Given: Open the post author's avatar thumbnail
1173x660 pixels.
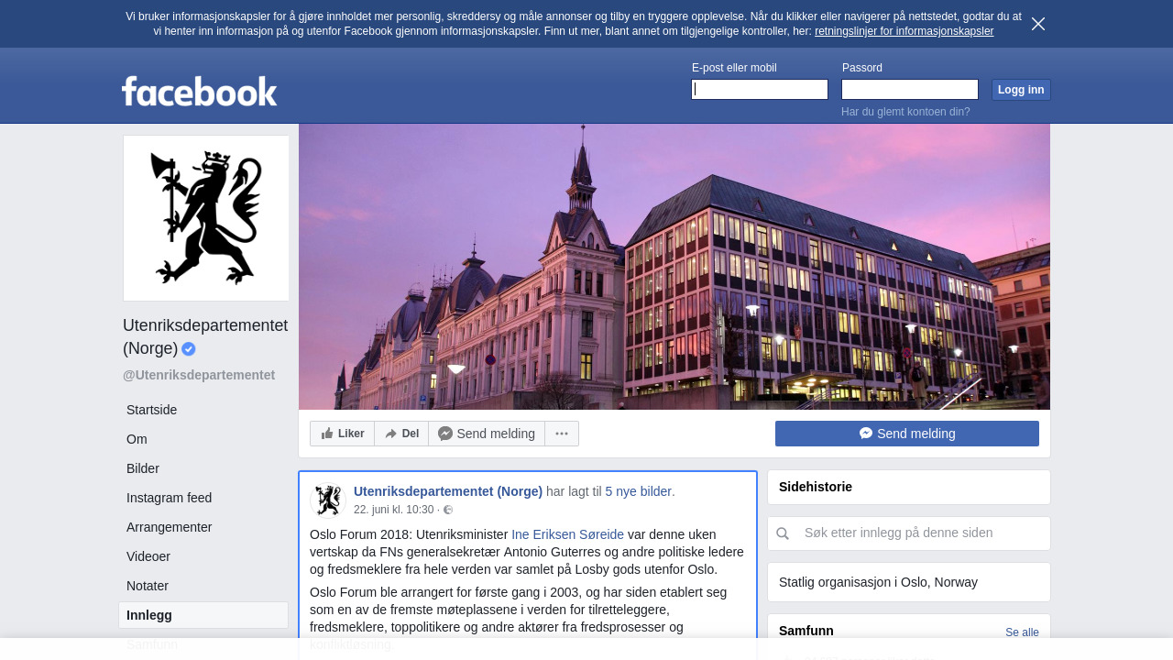Looking at the screenshot, I should [328, 500].
